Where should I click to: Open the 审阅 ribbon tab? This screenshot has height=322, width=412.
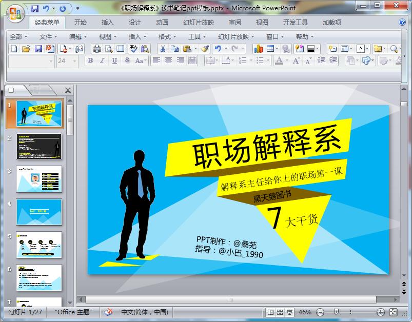[235, 23]
